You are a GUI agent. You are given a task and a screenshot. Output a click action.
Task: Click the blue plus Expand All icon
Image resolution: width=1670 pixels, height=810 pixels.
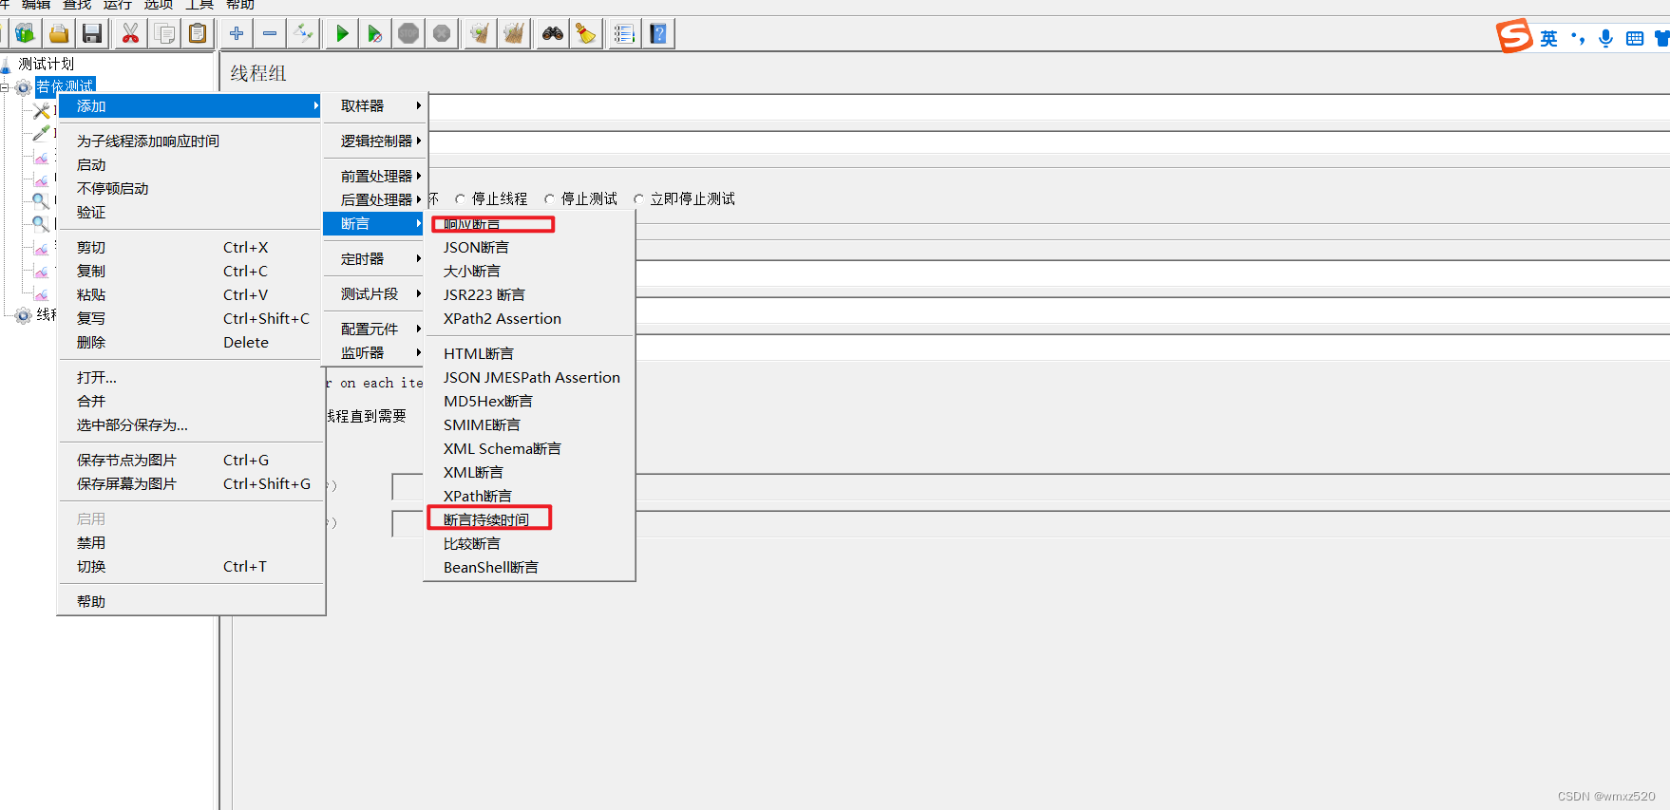point(237,34)
